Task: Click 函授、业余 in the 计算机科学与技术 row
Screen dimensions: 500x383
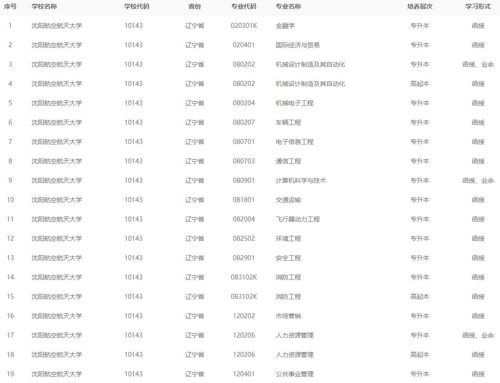Action: 478,180
